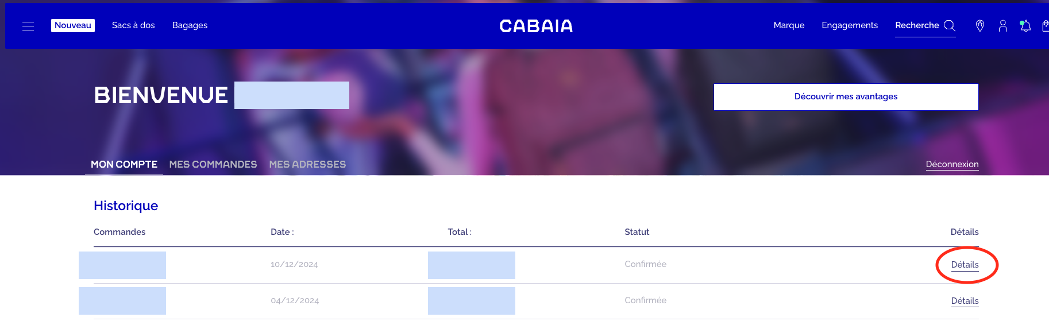Open the user account icon
1049x321 pixels.
click(1003, 26)
